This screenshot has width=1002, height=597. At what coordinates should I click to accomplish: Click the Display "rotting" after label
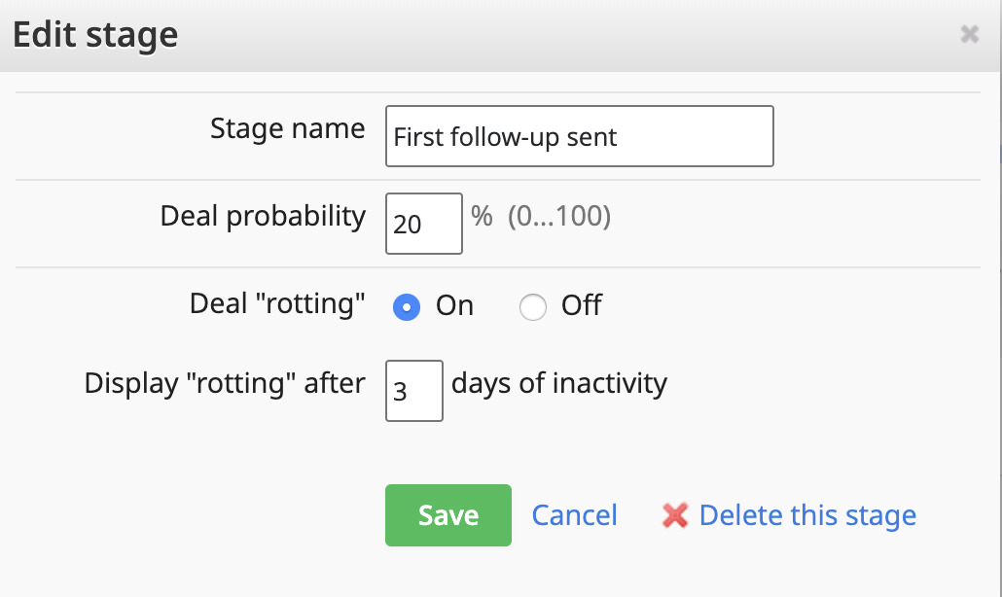225,384
